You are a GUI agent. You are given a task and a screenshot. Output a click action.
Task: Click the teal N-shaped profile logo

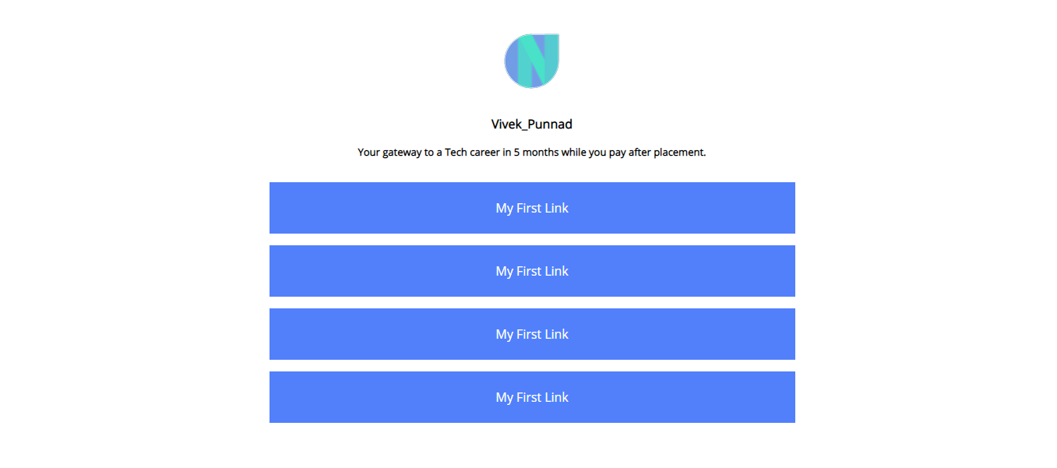pos(532,61)
